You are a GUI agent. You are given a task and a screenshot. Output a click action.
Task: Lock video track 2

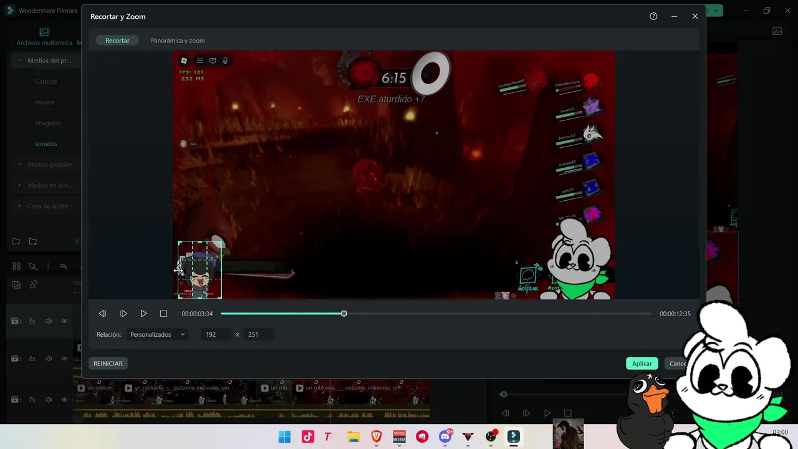(x=32, y=359)
